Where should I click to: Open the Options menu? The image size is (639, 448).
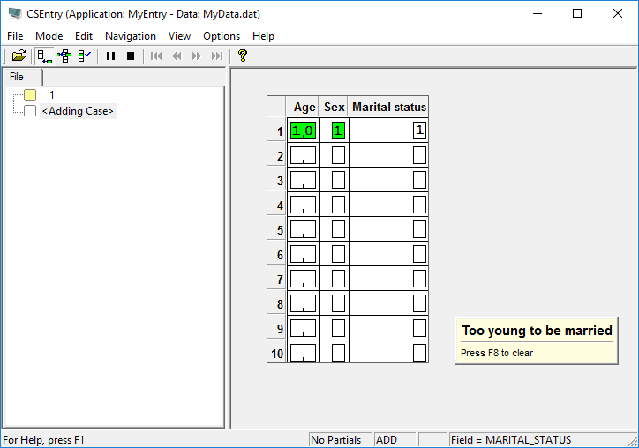(x=221, y=36)
